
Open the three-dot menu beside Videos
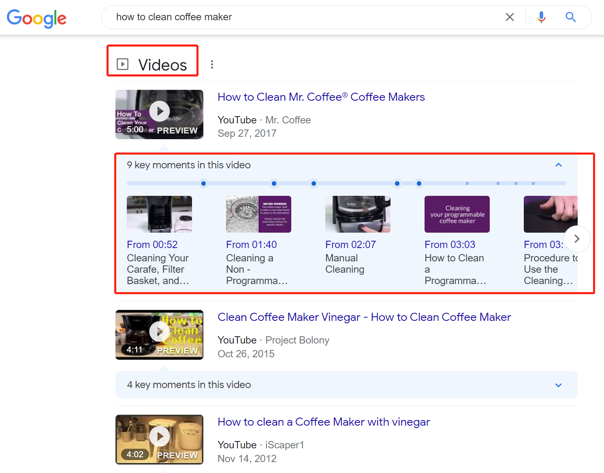point(212,64)
